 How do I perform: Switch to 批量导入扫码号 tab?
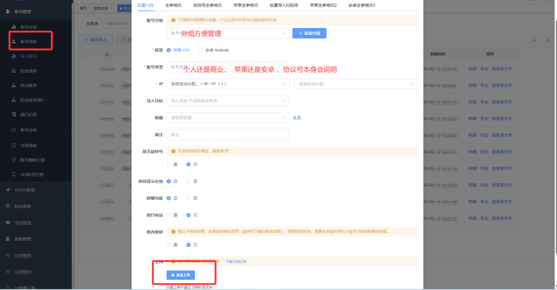tap(284, 5)
